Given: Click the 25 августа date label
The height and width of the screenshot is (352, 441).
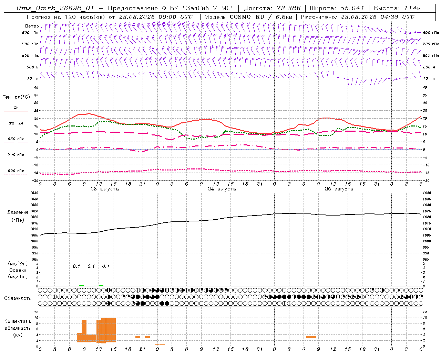Looking at the screenshot, I should [x=339, y=189].
